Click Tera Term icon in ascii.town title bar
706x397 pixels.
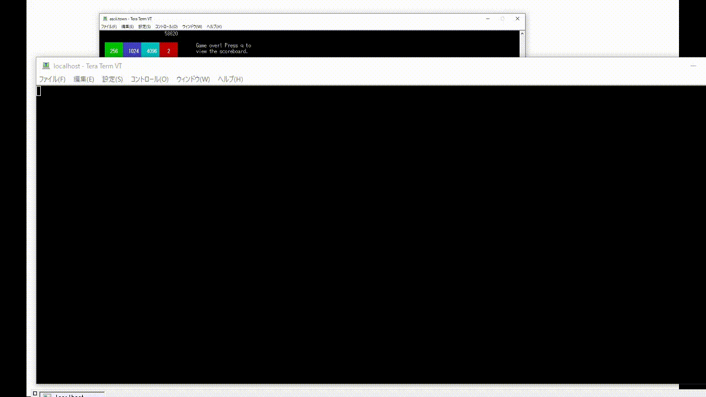[105, 19]
